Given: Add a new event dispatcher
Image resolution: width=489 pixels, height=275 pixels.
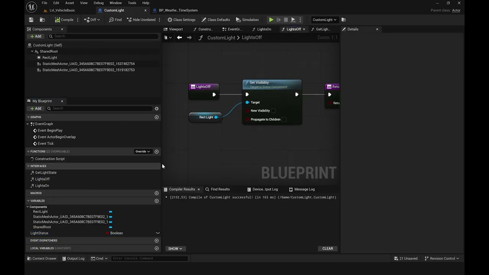Looking at the screenshot, I should [x=157, y=241].
